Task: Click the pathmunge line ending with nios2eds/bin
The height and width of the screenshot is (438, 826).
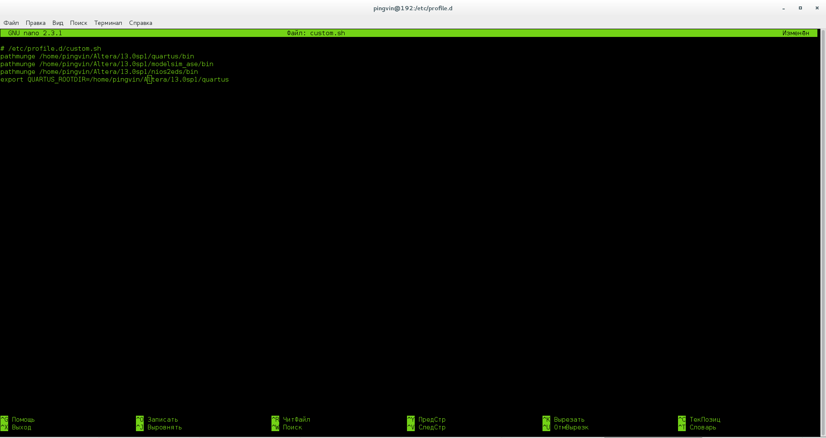Action: coord(99,72)
